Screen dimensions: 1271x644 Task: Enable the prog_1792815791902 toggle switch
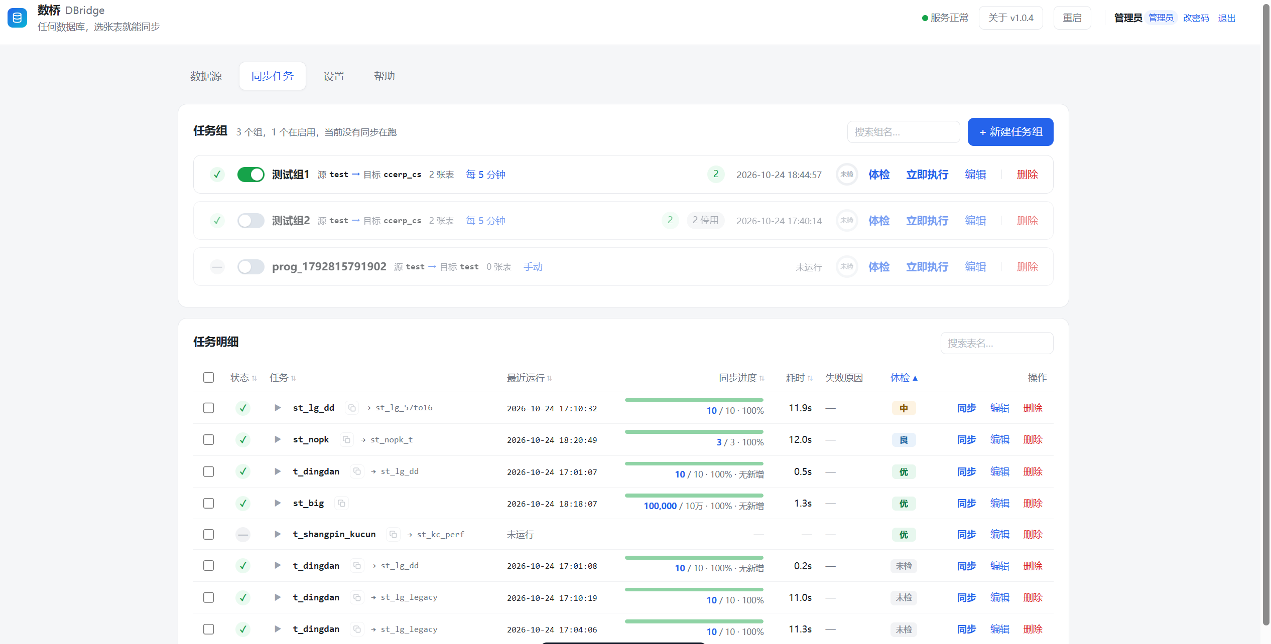[250, 267]
